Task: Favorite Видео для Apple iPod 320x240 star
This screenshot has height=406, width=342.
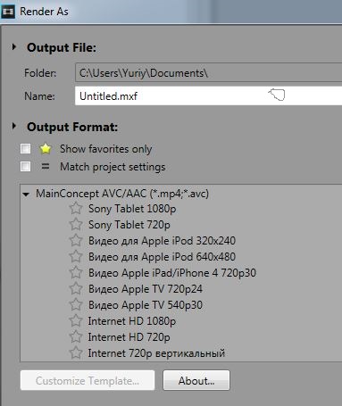Action: [76, 241]
